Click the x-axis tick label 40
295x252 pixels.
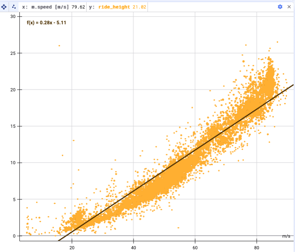134,247
